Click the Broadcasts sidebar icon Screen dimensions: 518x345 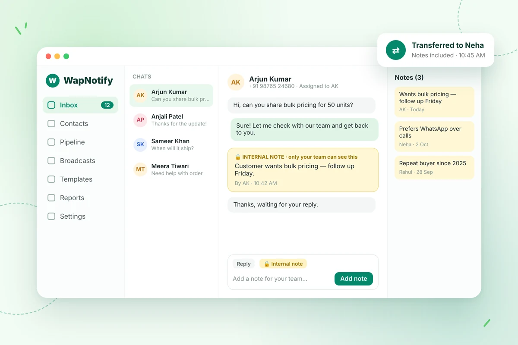51,160
